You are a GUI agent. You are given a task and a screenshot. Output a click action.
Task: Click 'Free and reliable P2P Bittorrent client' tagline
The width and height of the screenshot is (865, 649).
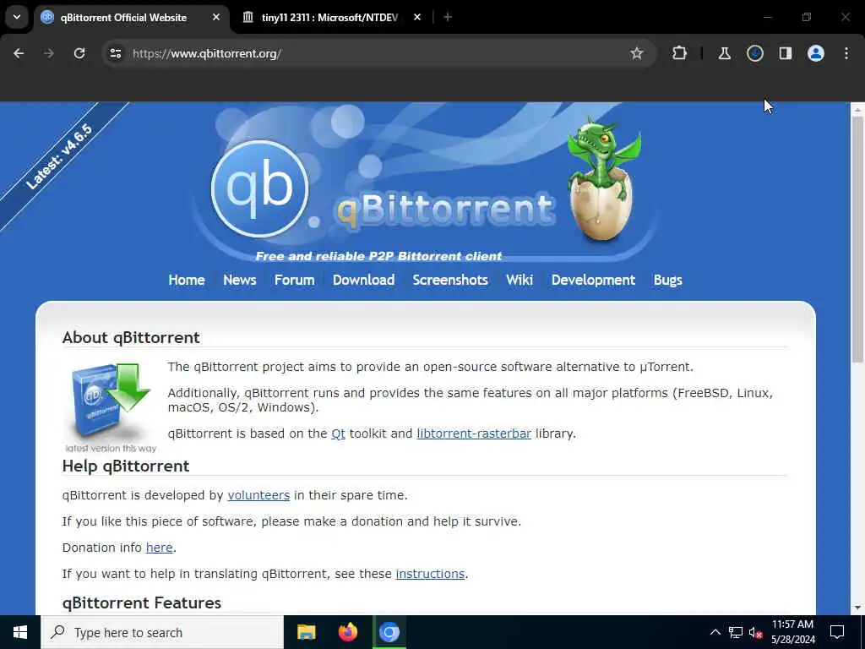378,257
